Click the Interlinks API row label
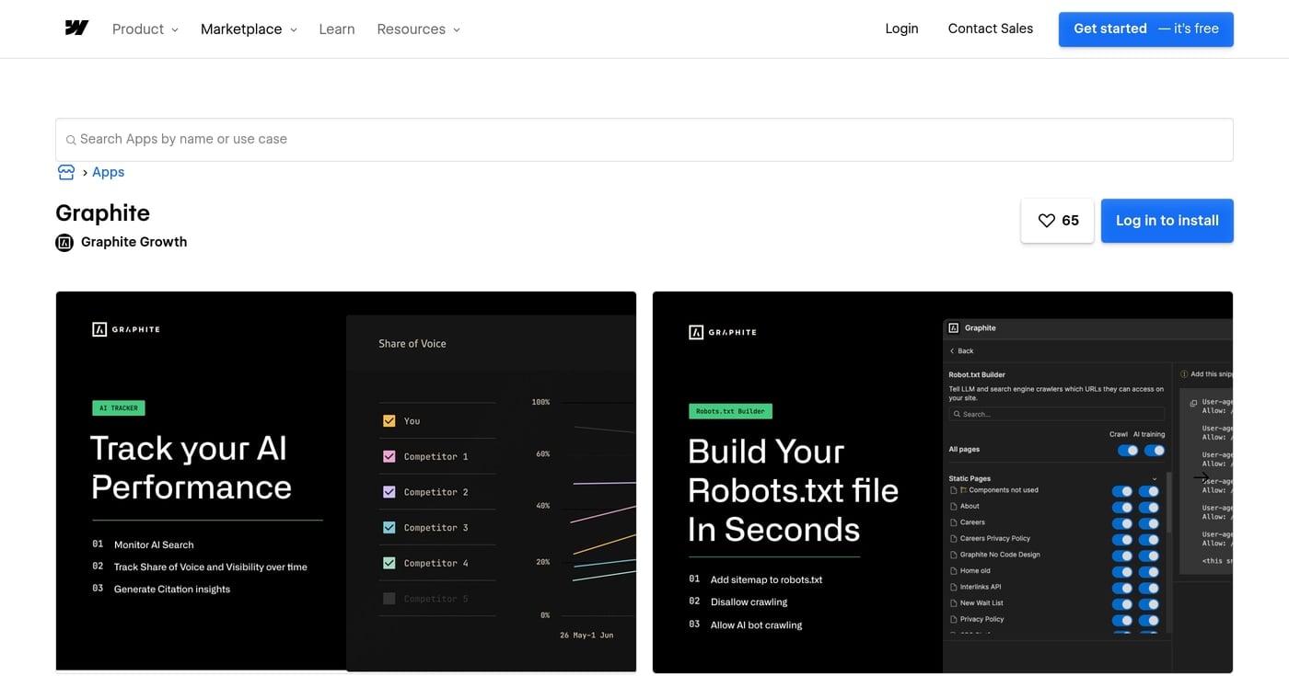1289x676 pixels. (981, 587)
